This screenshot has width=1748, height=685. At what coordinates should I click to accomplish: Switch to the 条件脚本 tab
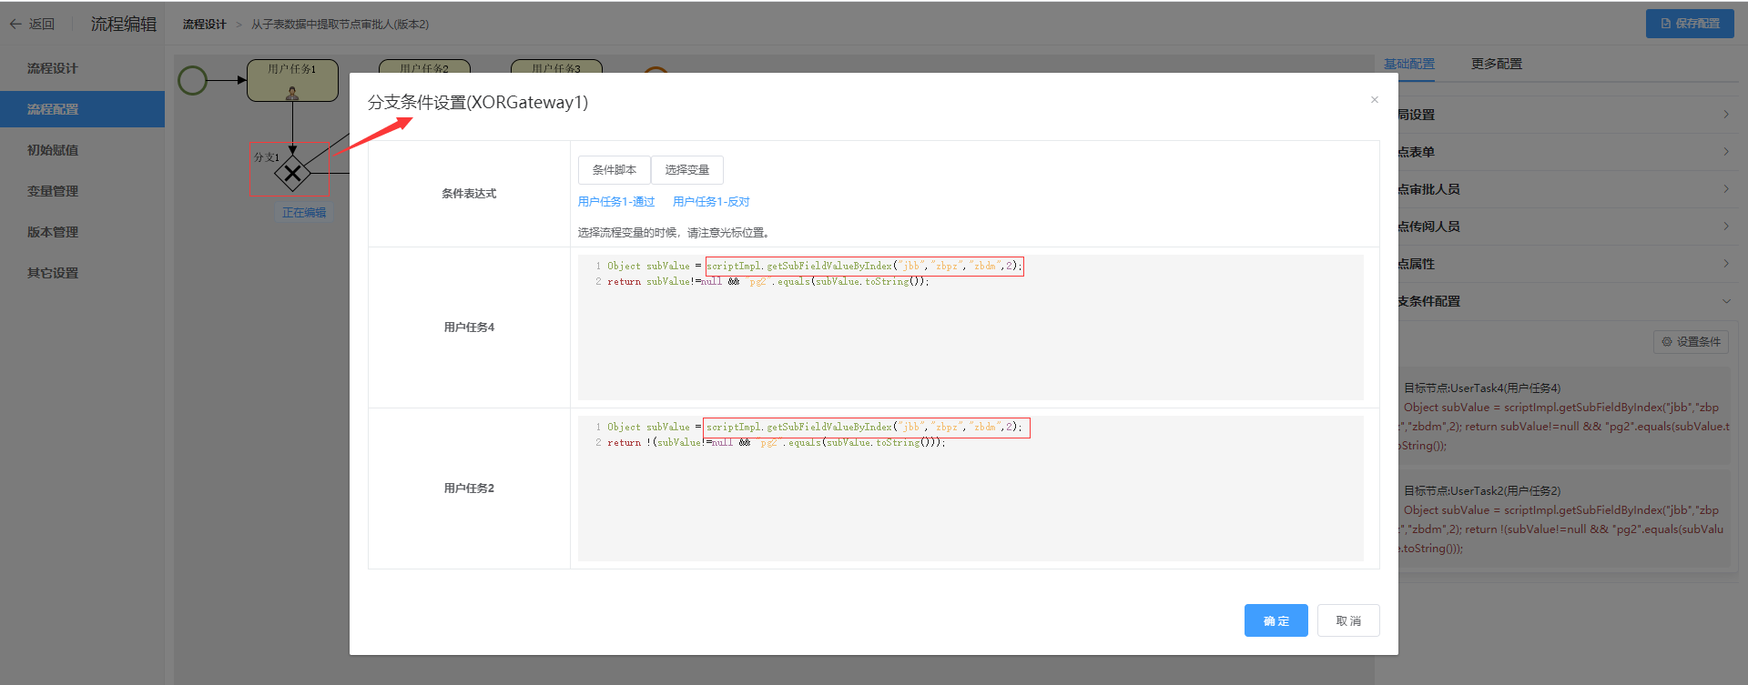[x=614, y=170]
